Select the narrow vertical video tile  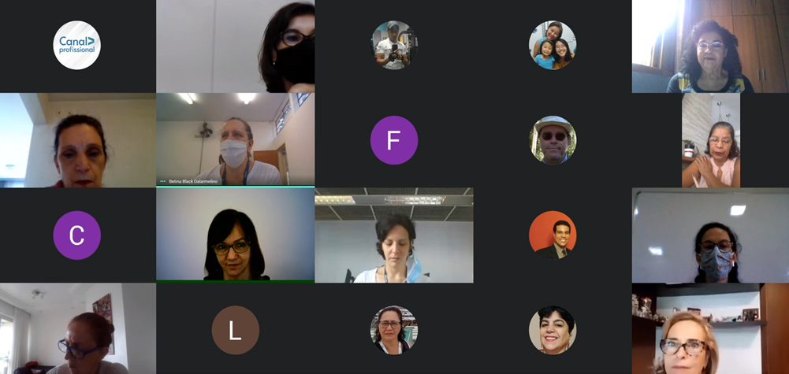710,140
